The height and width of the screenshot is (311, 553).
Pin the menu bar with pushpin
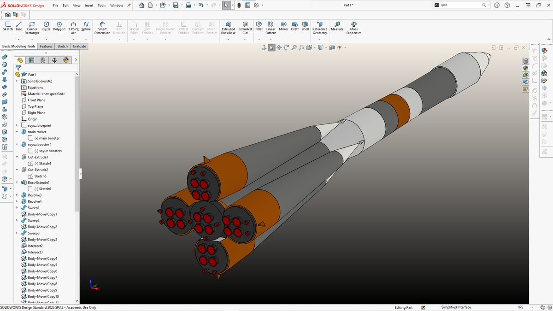(x=129, y=6)
